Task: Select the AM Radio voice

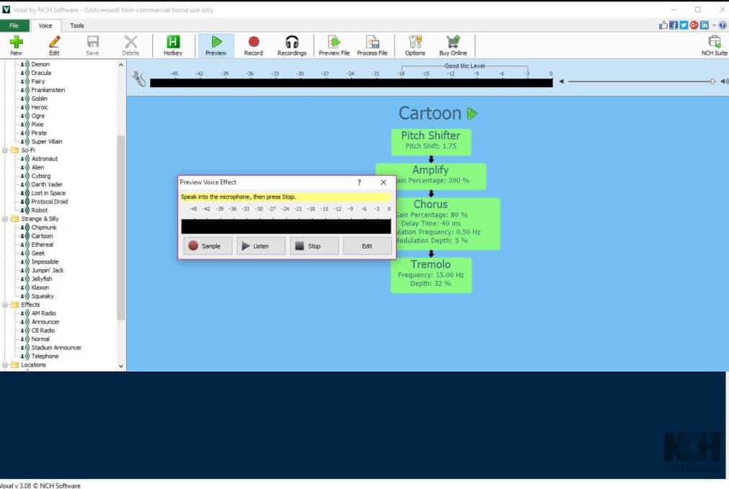Action: pyautogui.click(x=44, y=313)
